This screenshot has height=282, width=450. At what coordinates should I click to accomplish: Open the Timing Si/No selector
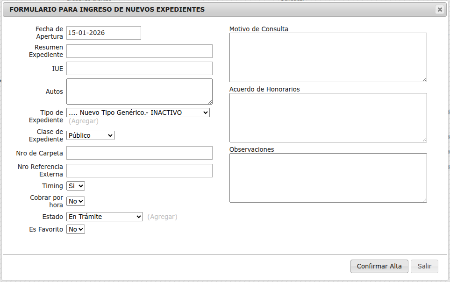click(76, 186)
